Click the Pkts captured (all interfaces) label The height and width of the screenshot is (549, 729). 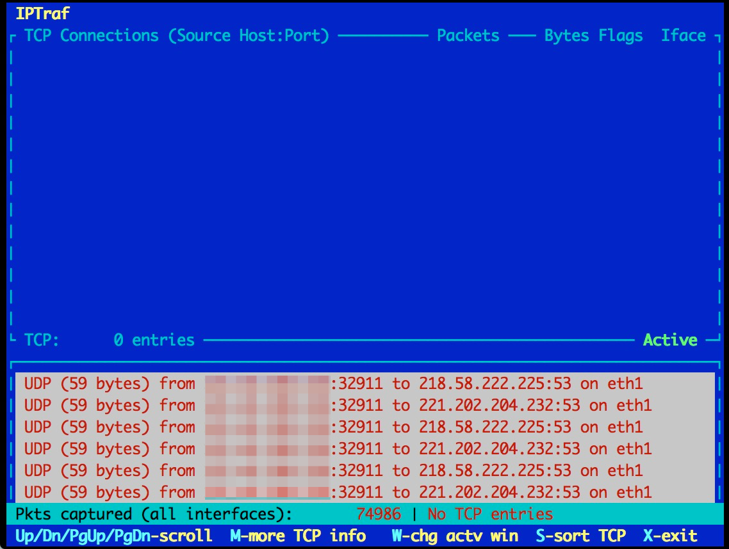[x=154, y=514]
